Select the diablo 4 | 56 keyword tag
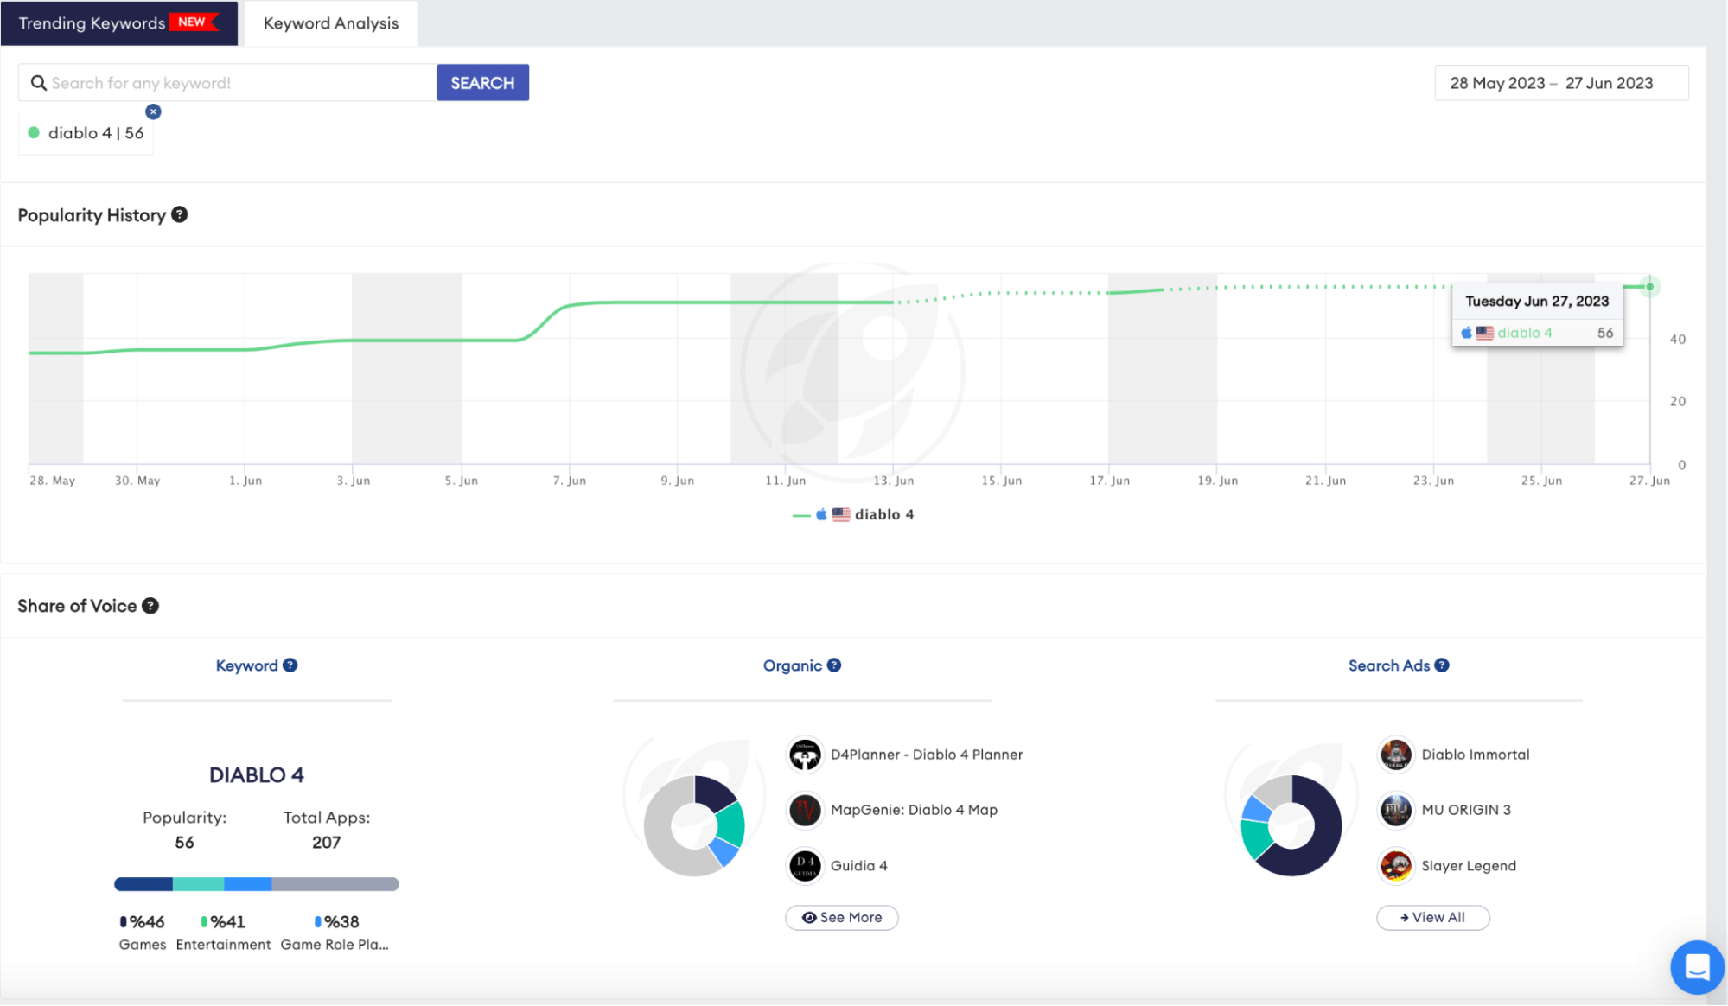This screenshot has width=1728, height=1006. pyautogui.click(x=86, y=133)
